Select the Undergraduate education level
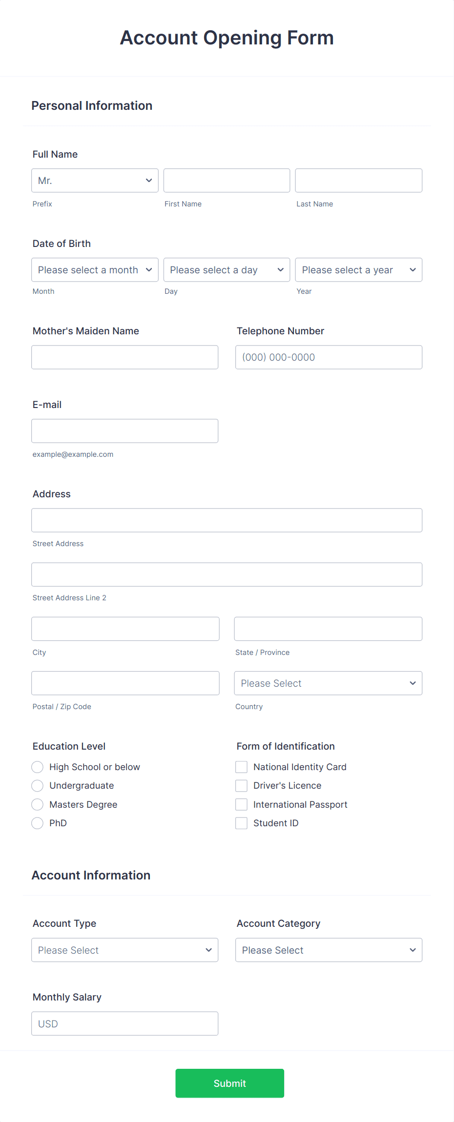This screenshot has height=1122, width=454. point(37,785)
